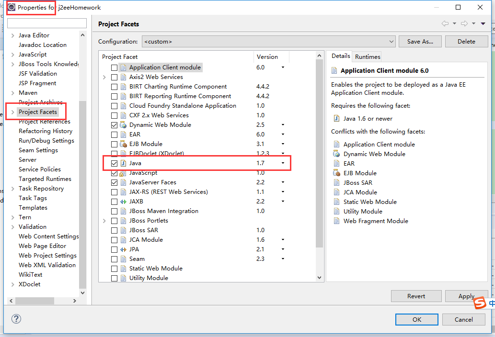This screenshot has height=337, width=495.
Task: Select Web Project Settings in the sidebar
Action: pos(47,256)
